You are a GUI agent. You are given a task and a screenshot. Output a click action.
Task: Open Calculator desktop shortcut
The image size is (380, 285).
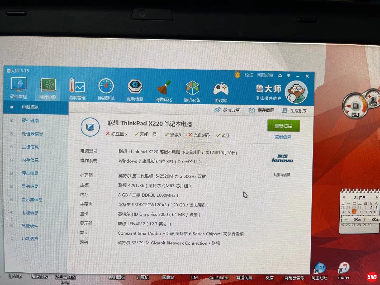click(x=219, y=278)
